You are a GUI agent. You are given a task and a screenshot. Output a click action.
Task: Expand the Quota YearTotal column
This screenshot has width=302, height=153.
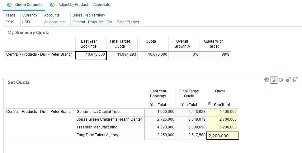210,104
